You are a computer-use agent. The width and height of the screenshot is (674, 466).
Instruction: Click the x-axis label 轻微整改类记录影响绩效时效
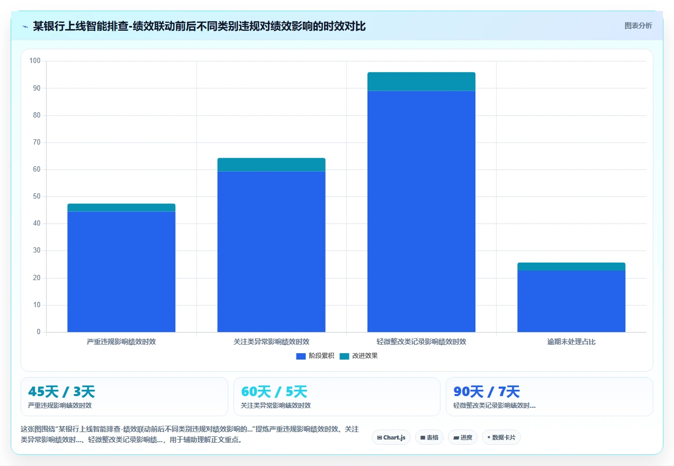coord(421,342)
